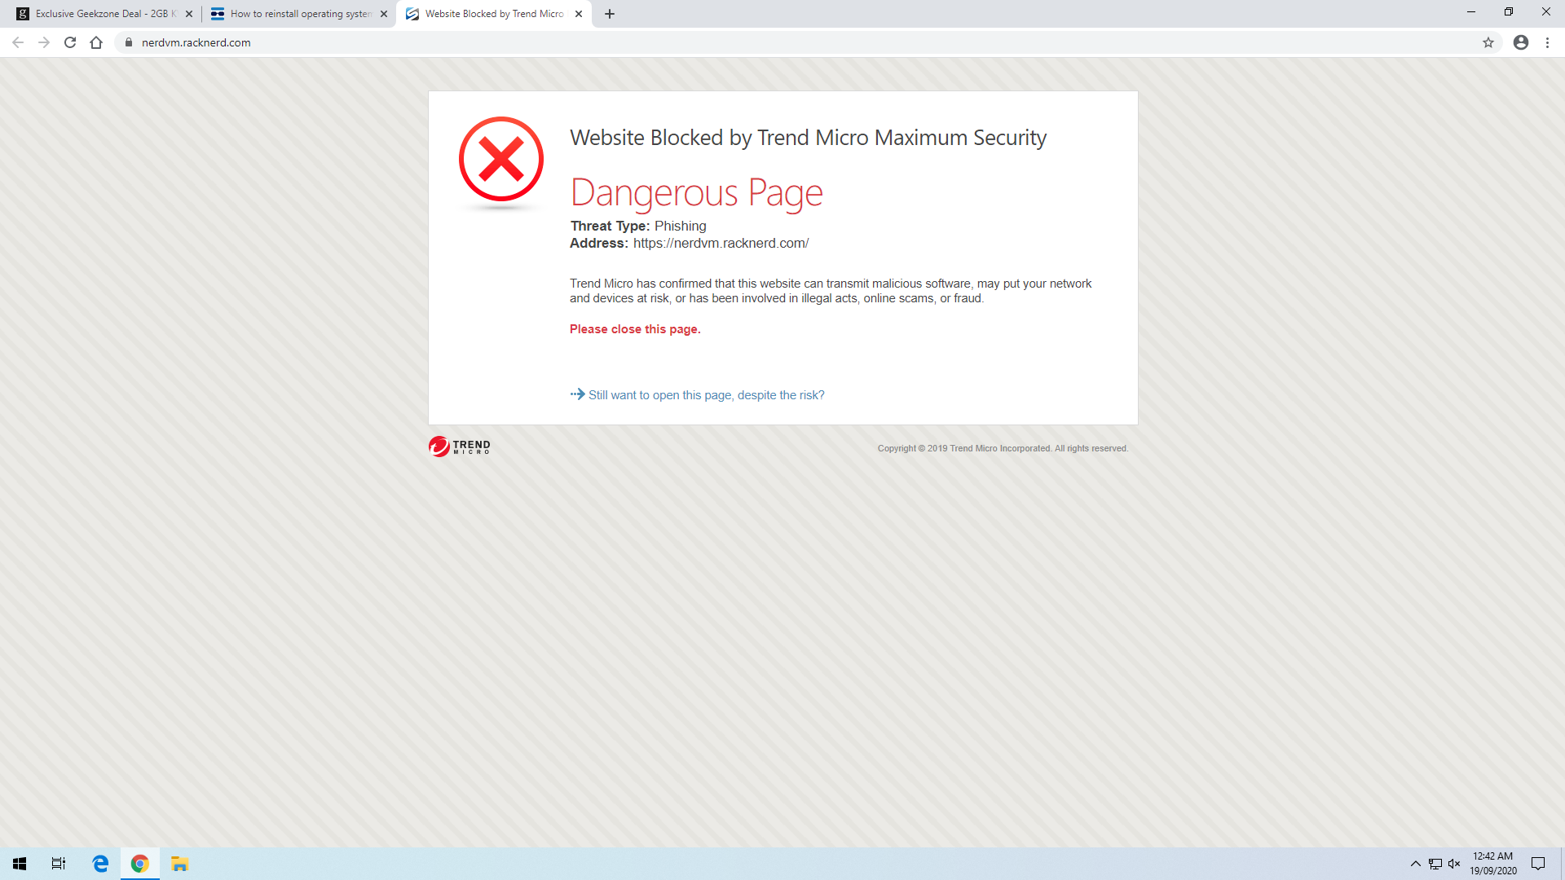
Task: Restore down the Chrome window
Action: click(1509, 12)
